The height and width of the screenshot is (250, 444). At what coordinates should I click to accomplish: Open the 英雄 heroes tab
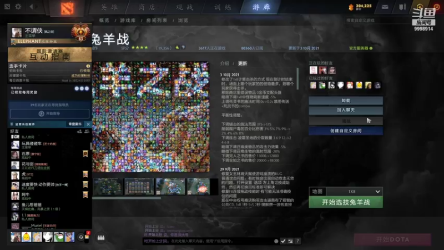(x=109, y=7)
